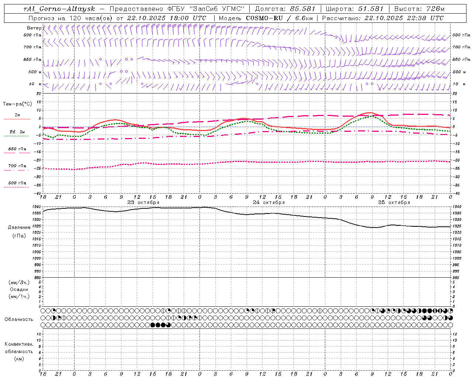Click the Осадки precipitation label

(19, 289)
